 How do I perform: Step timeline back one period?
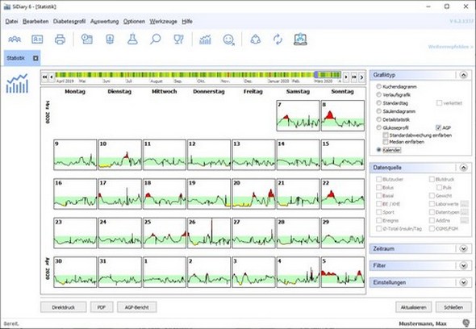point(52,77)
